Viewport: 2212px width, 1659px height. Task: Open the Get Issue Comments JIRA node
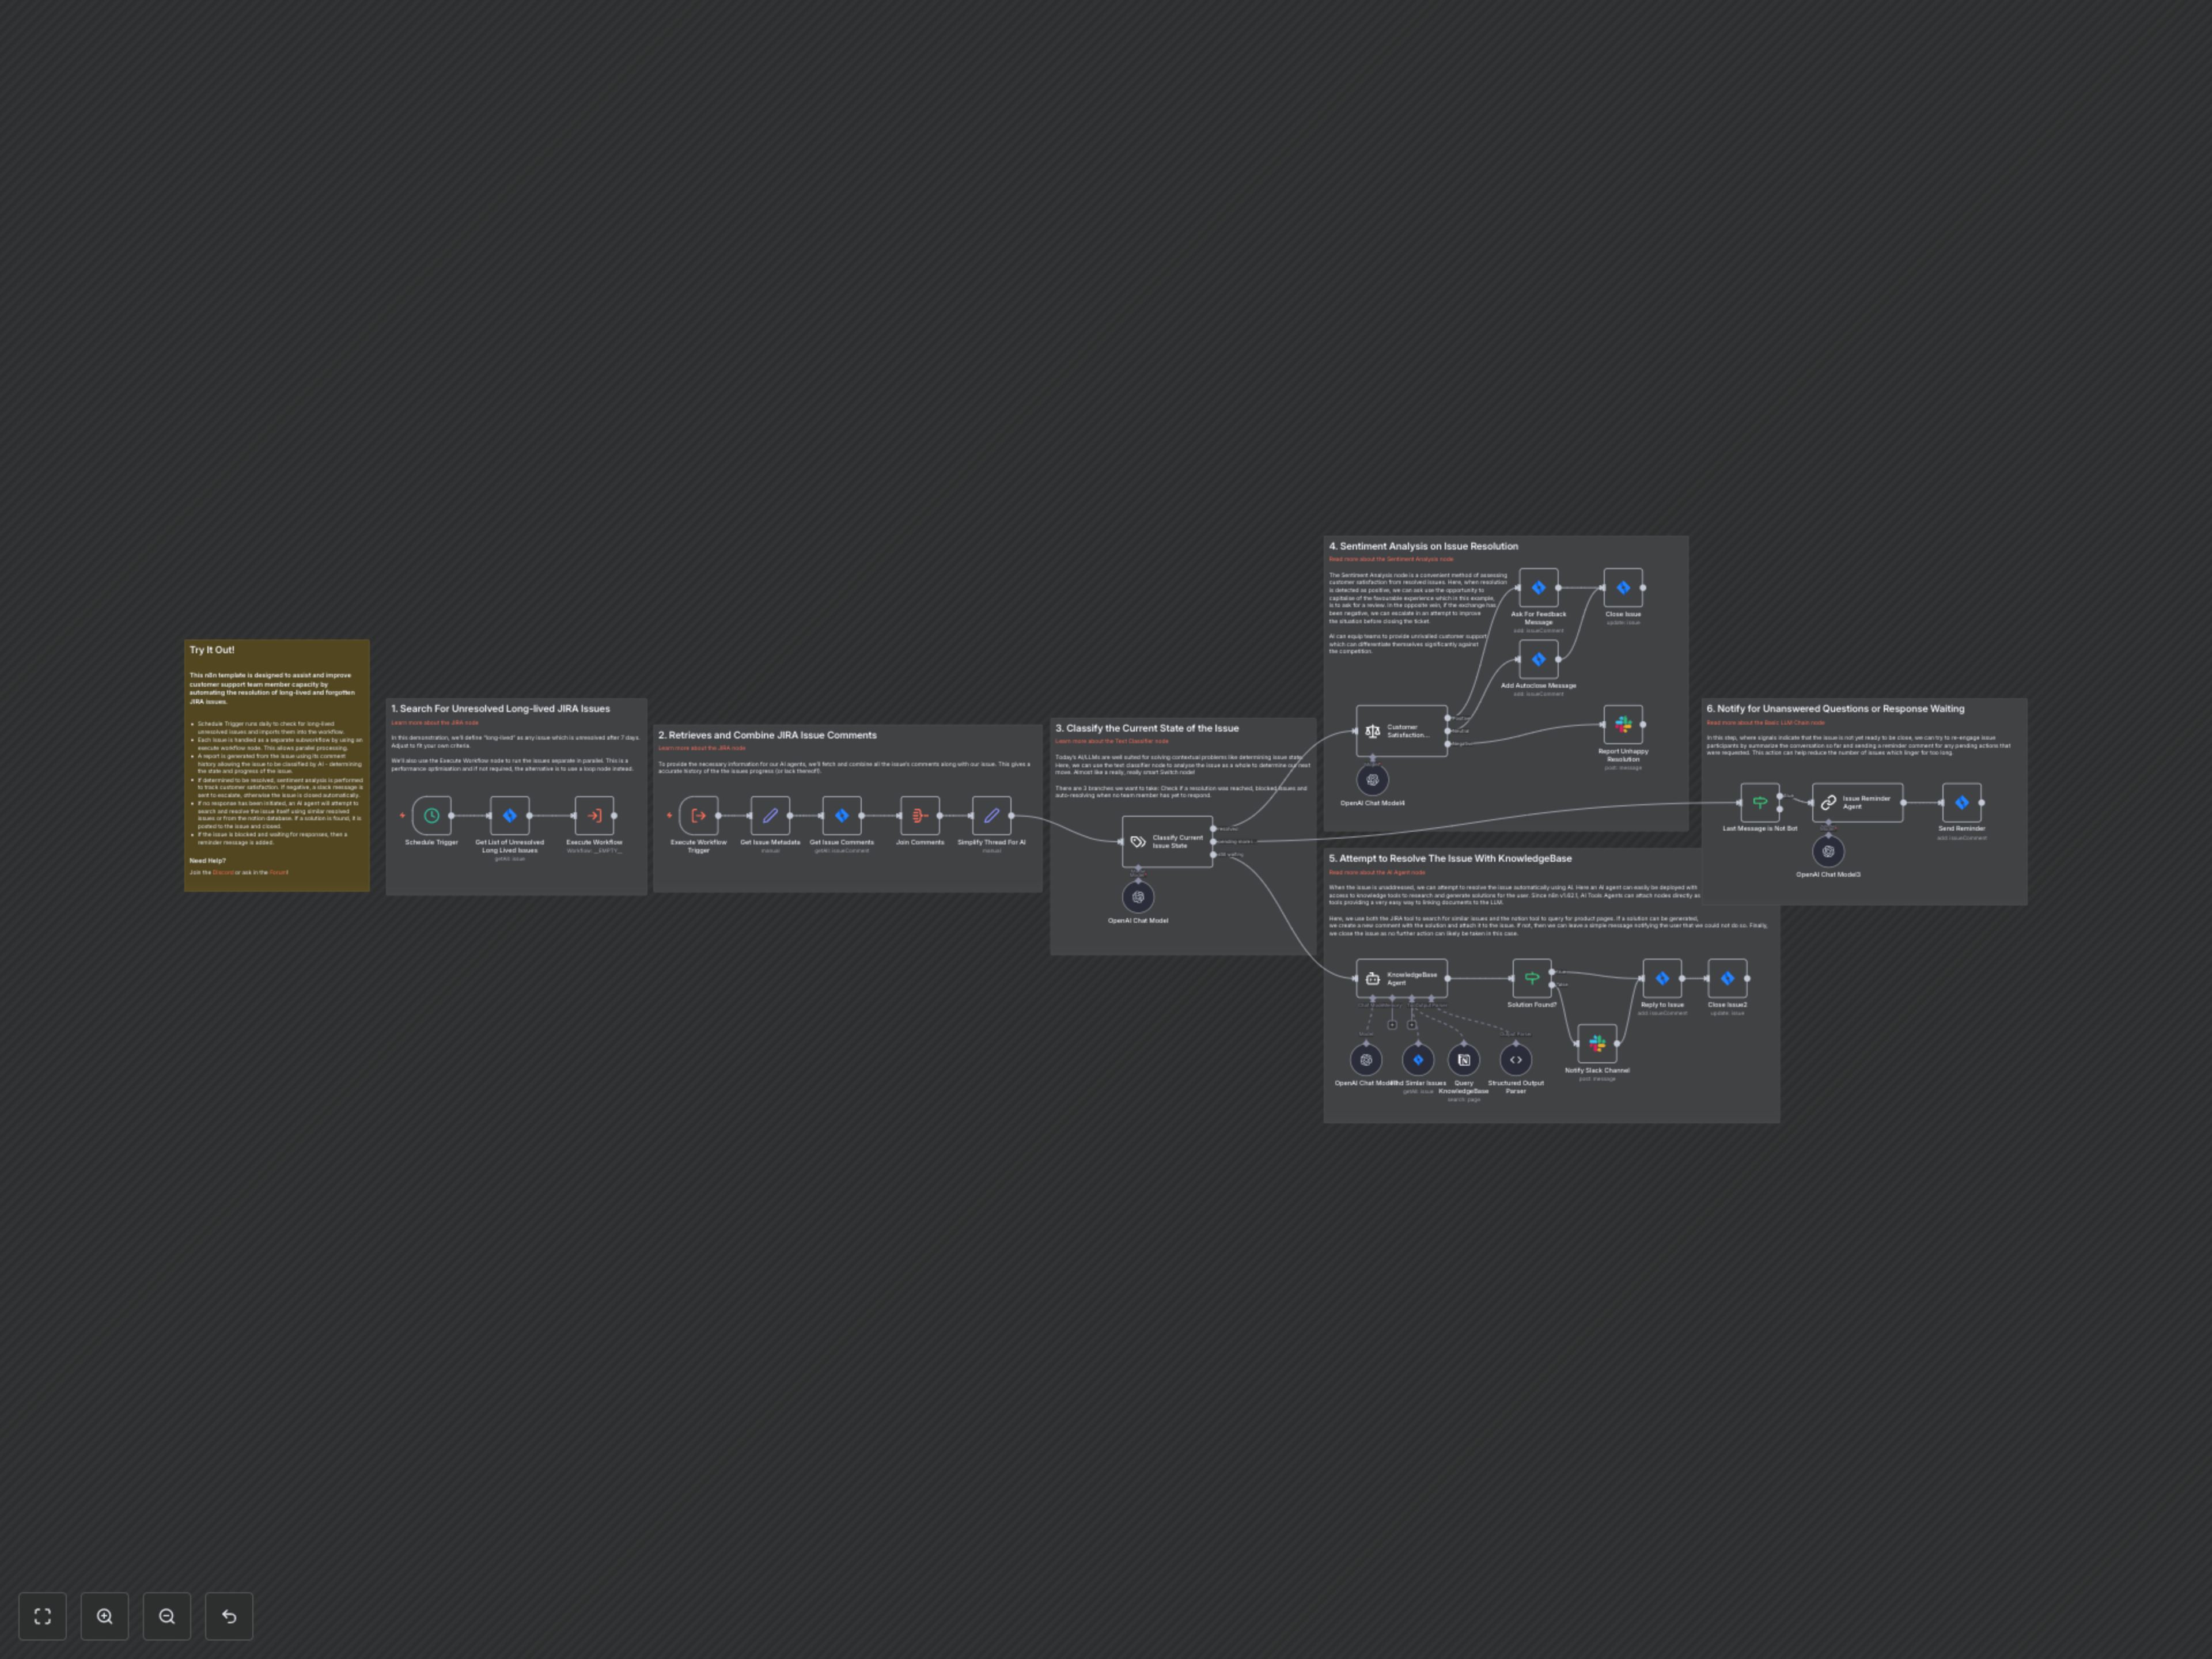click(x=841, y=815)
